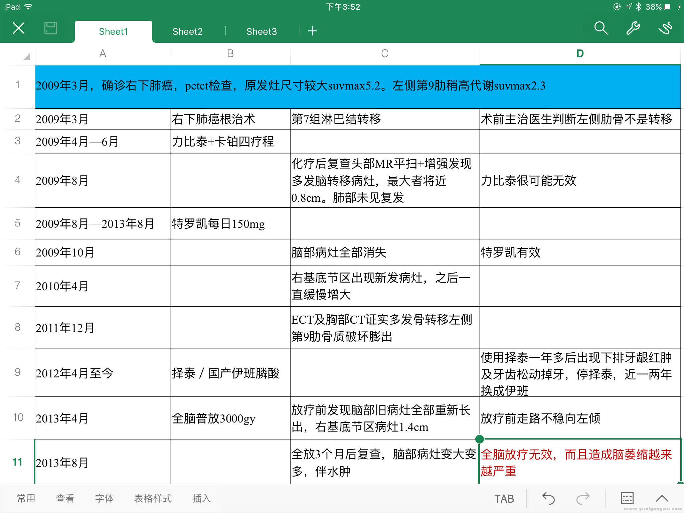Image resolution: width=684 pixels, height=513 pixels.
Task: Select column A header
Action: click(x=103, y=53)
